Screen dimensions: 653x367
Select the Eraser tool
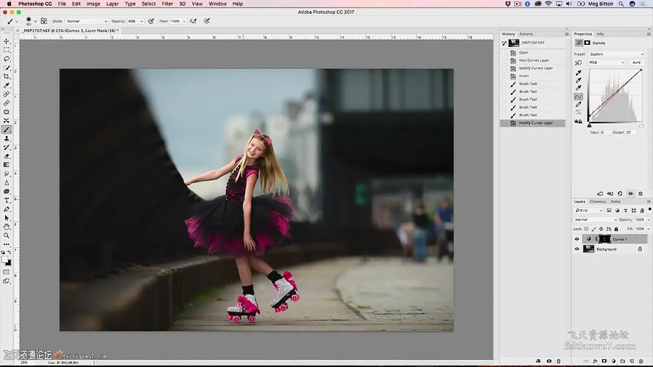(x=7, y=156)
